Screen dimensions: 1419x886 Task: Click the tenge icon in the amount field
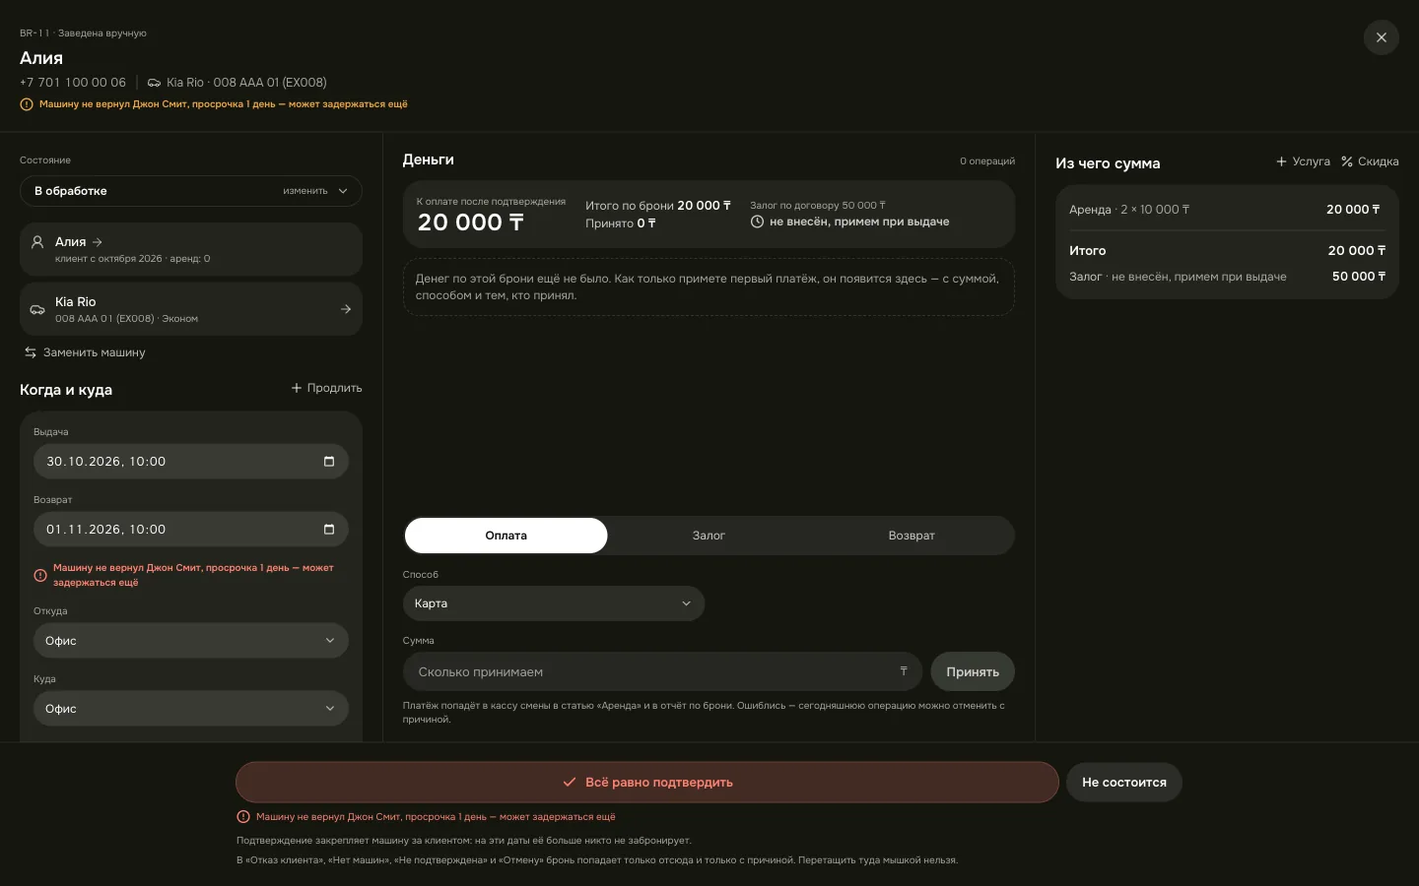click(x=903, y=671)
